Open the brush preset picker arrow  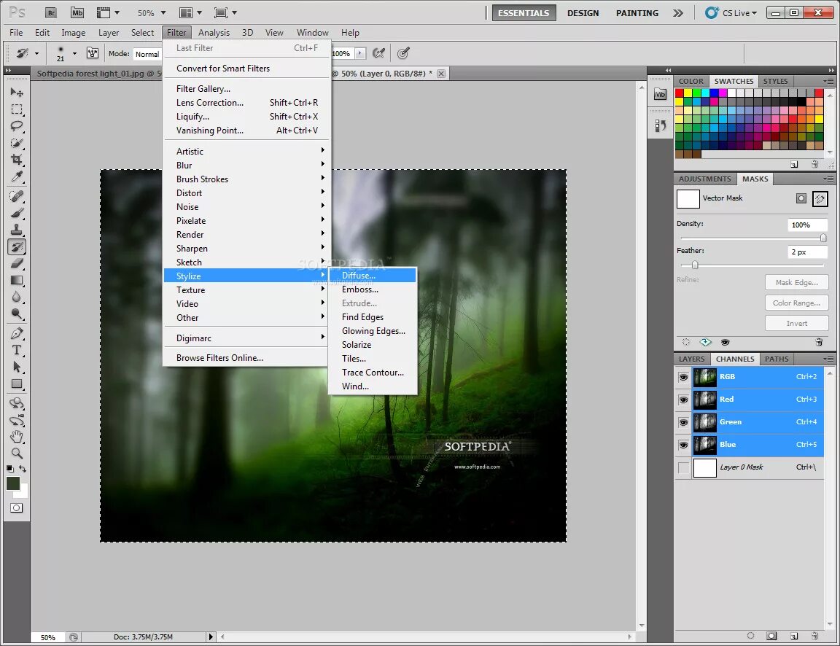click(74, 53)
